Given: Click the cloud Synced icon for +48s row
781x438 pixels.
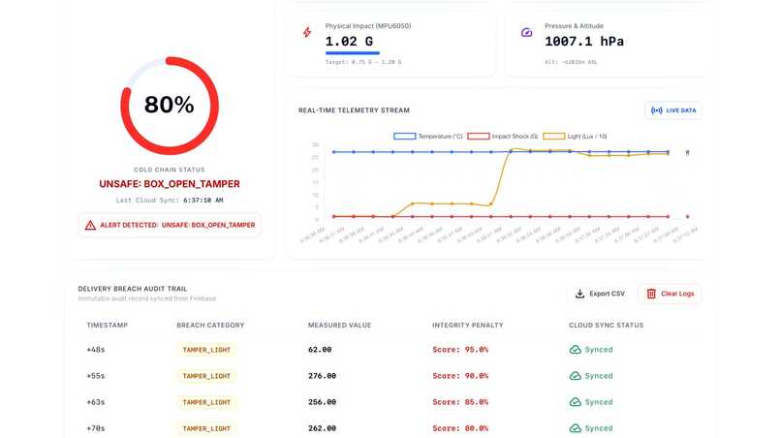Looking at the screenshot, I should point(576,350).
